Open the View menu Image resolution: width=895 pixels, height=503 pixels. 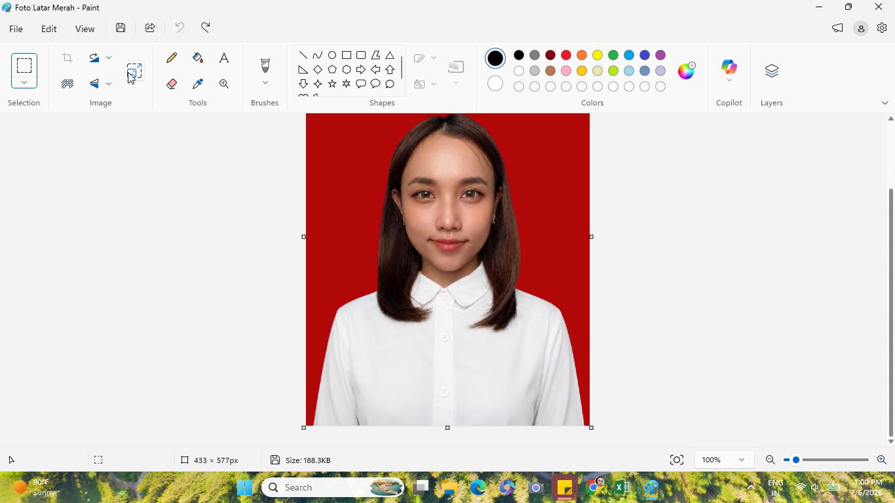85,29
